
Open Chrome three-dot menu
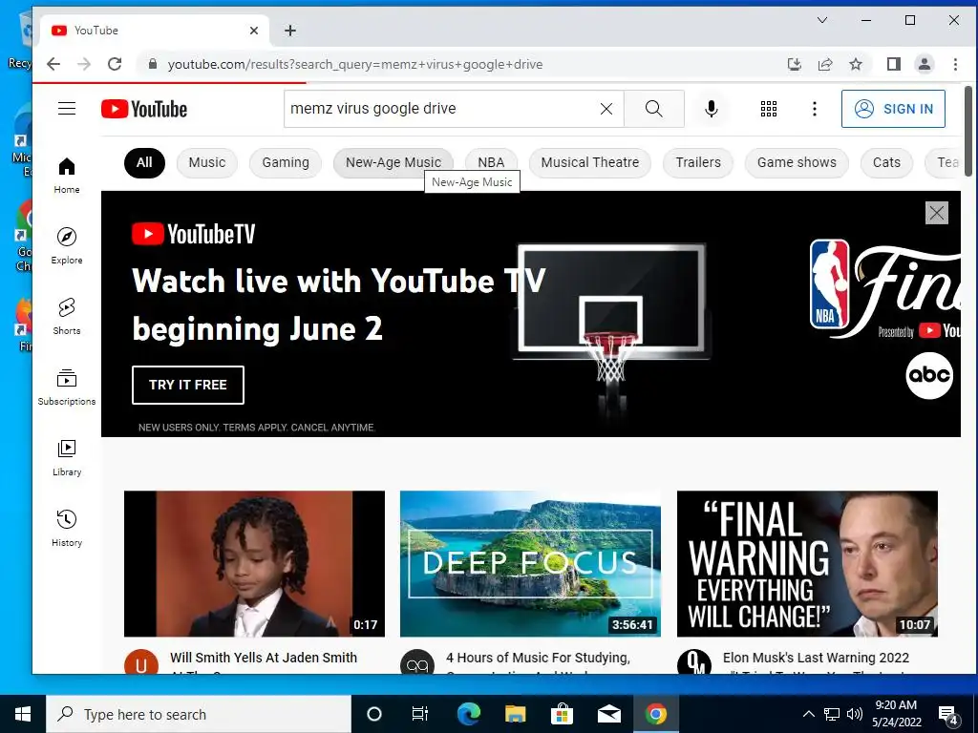pyautogui.click(x=955, y=64)
